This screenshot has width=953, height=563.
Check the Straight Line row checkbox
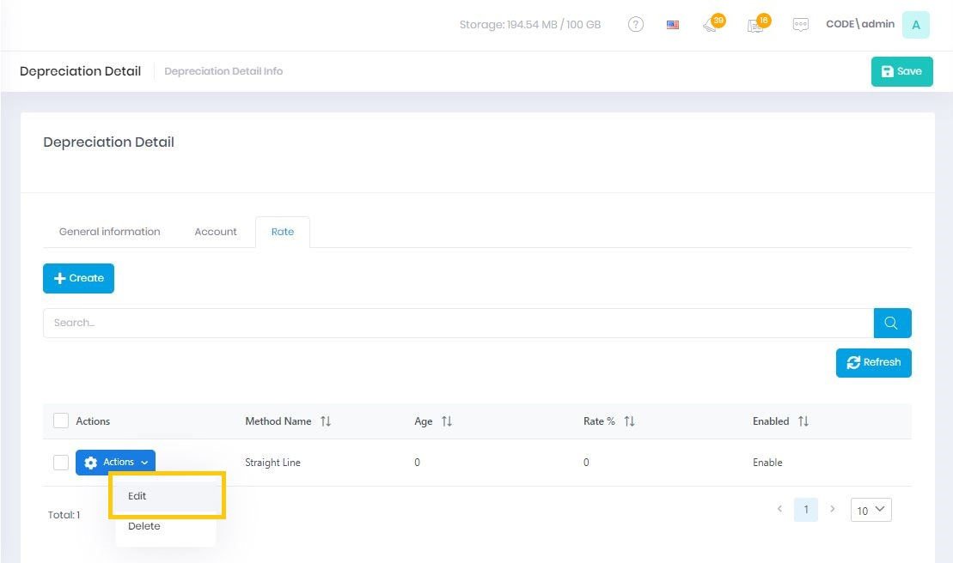click(61, 463)
